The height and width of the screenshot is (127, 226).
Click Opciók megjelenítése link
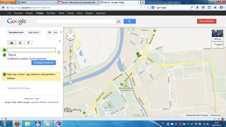point(38,59)
